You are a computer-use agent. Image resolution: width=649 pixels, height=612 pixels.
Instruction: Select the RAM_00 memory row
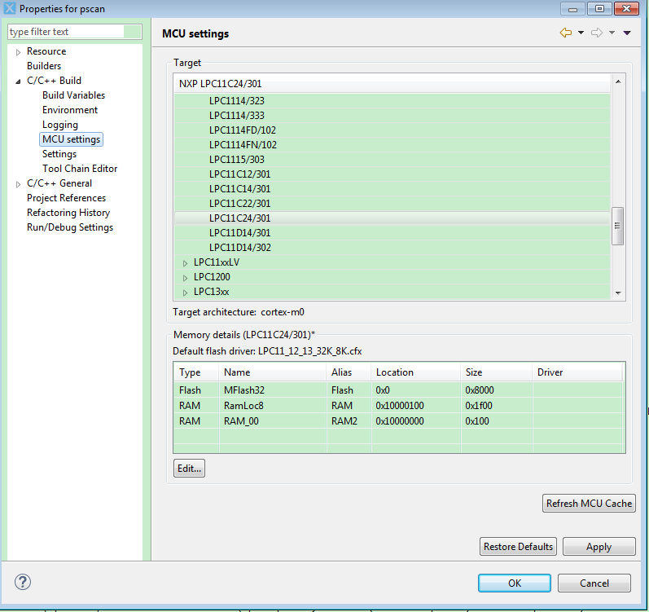coord(399,421)
